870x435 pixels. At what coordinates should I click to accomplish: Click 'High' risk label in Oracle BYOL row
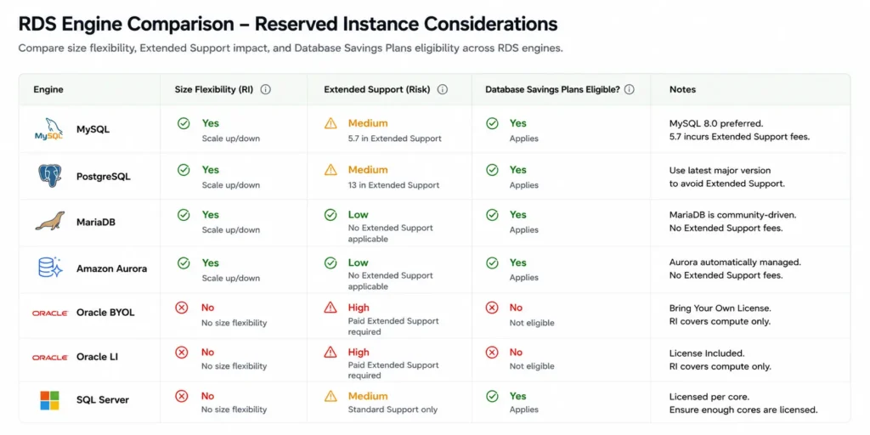[359, 308]
